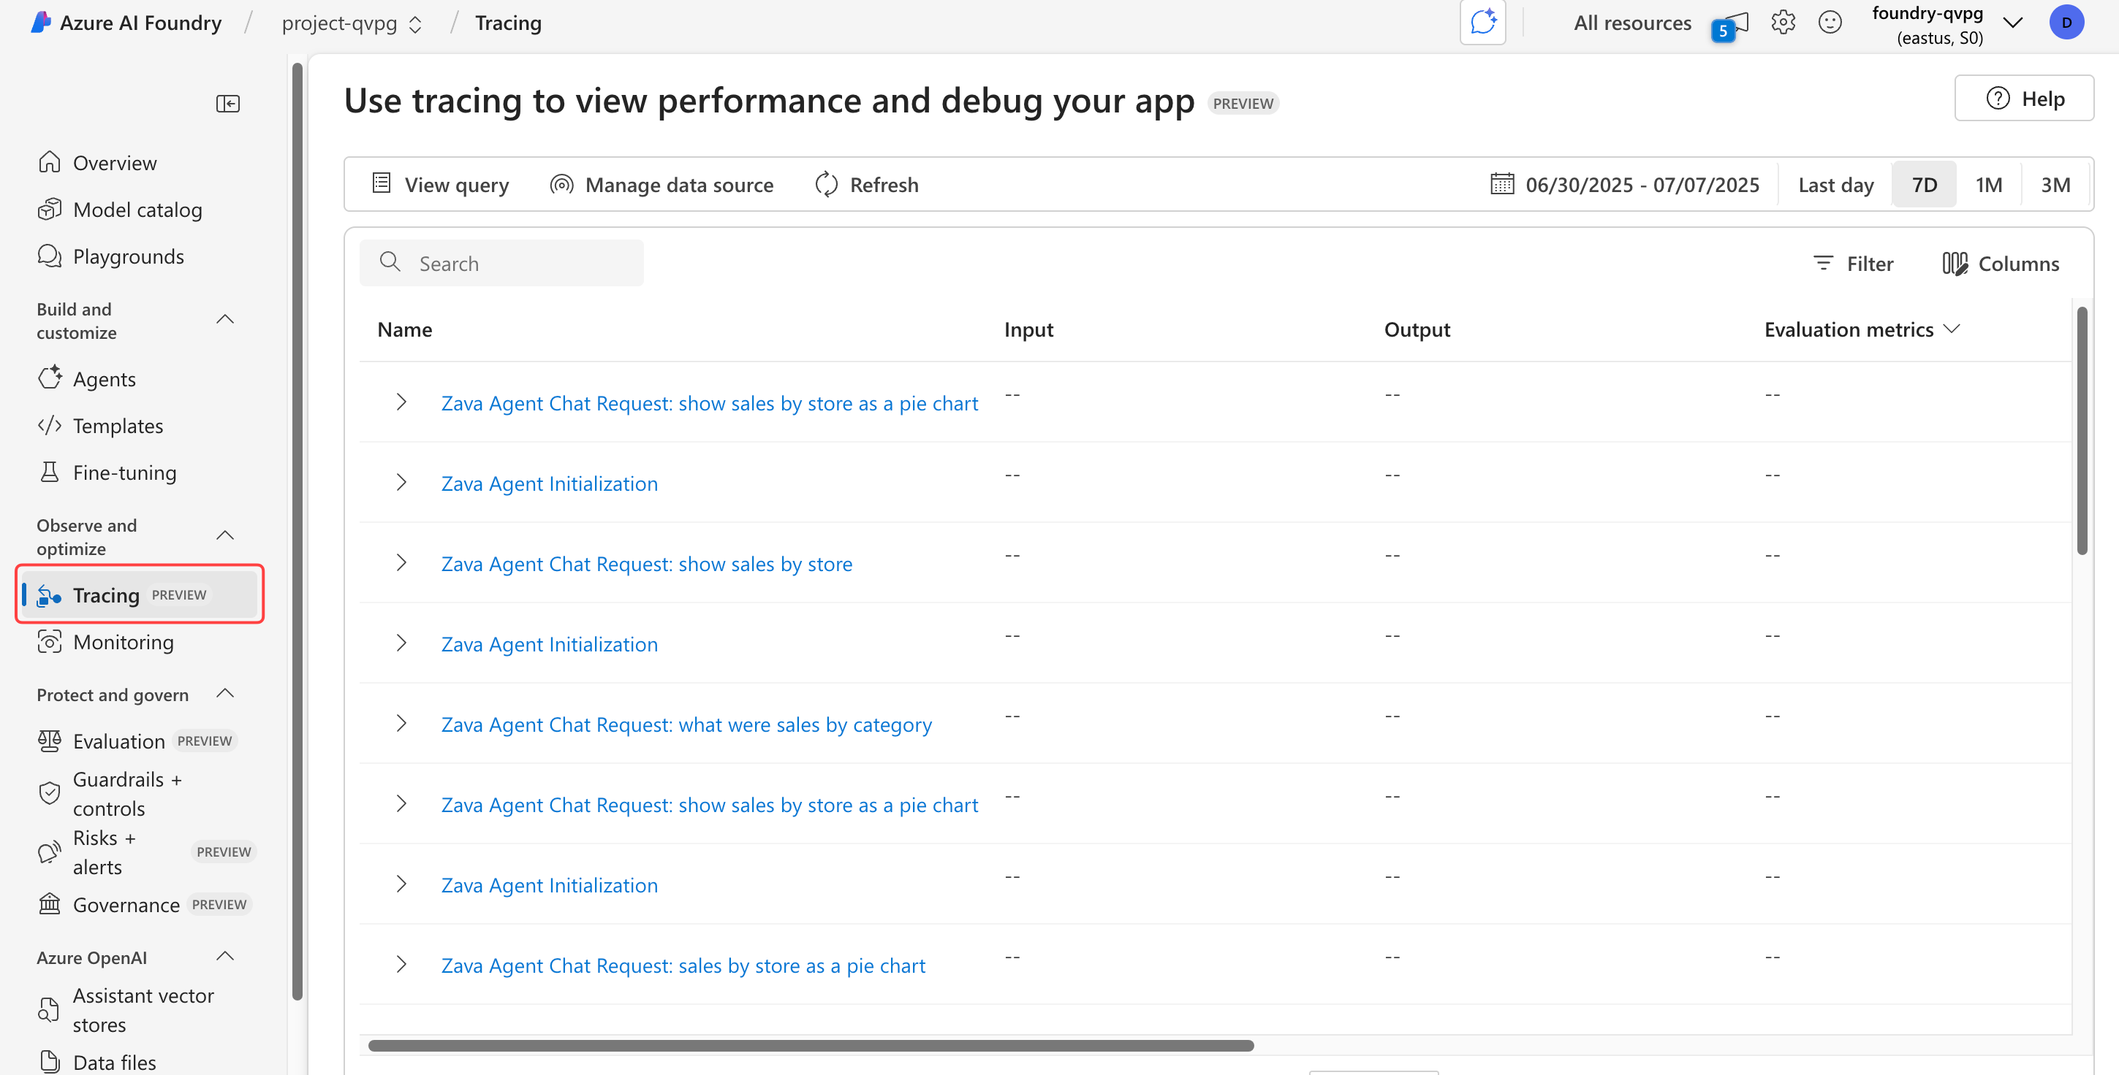Viewport: 2119px width, 1075px height.
Task: Switch to the Last day range
Action: pos(1835,184)
